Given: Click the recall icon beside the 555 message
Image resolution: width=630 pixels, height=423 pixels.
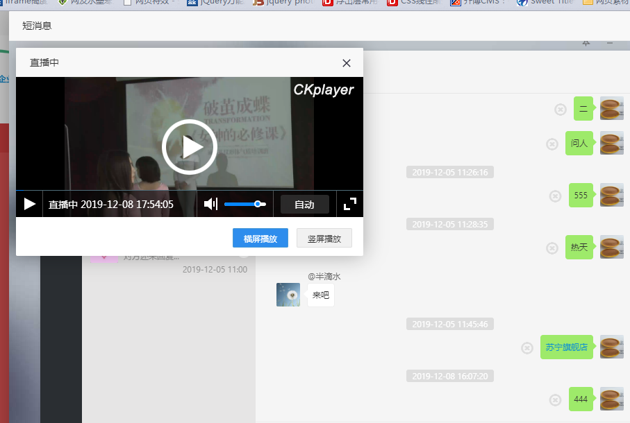Looking at the screenshot, I should tap(555, 196).
